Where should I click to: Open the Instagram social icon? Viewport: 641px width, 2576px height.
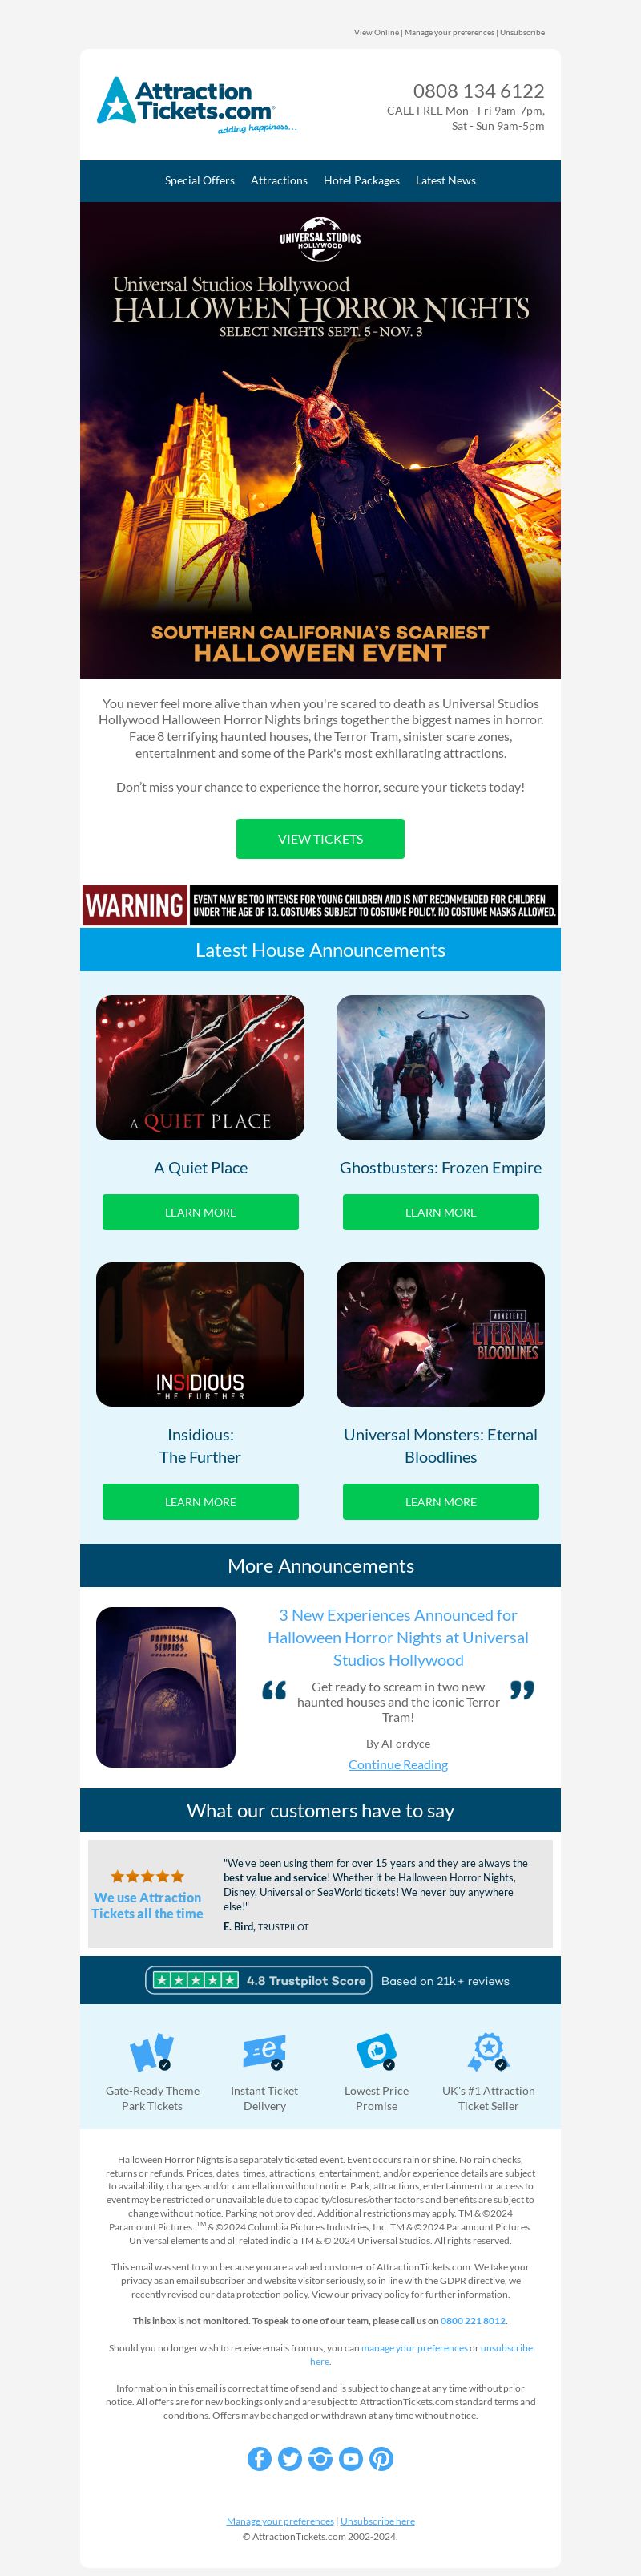point(320,2458)
